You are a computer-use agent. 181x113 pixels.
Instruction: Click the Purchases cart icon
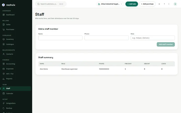4,30
